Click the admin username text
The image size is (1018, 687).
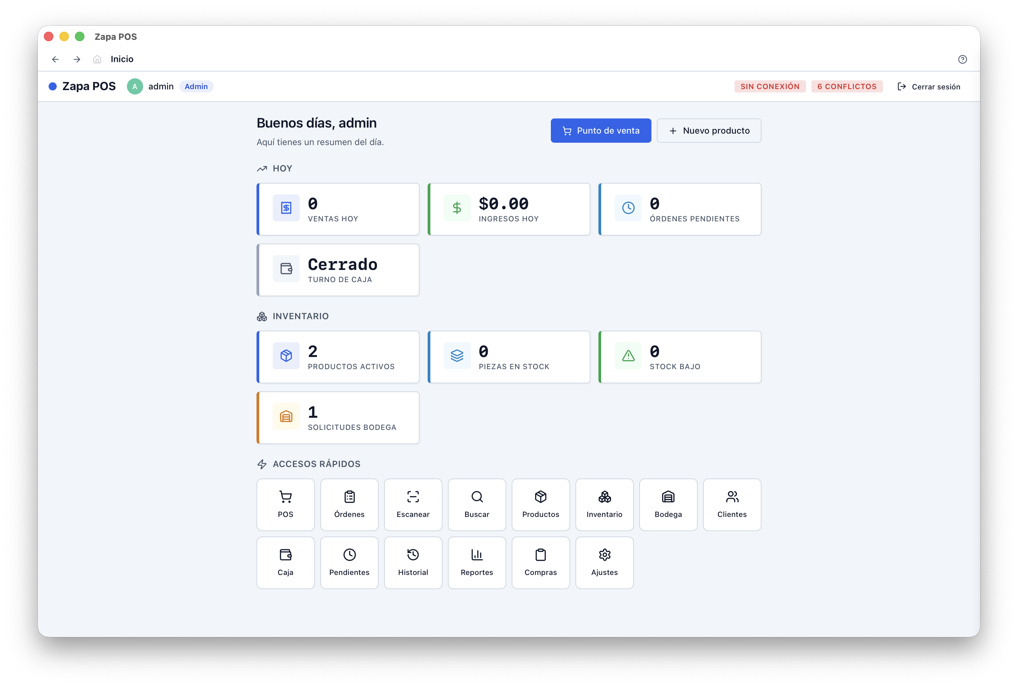[x=161, y=86]
